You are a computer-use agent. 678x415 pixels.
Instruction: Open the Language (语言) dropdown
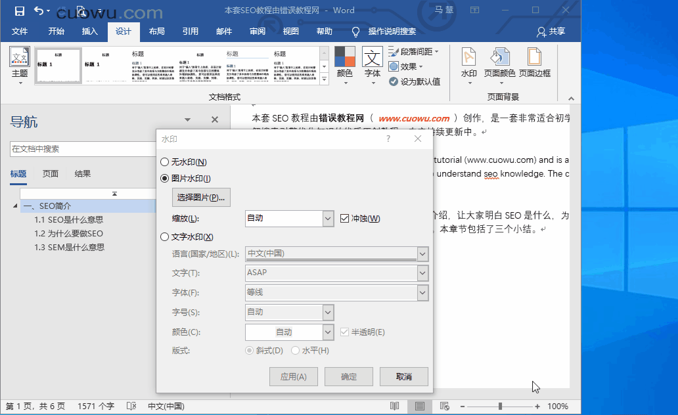pyautogui.click(x=422, y=253)
